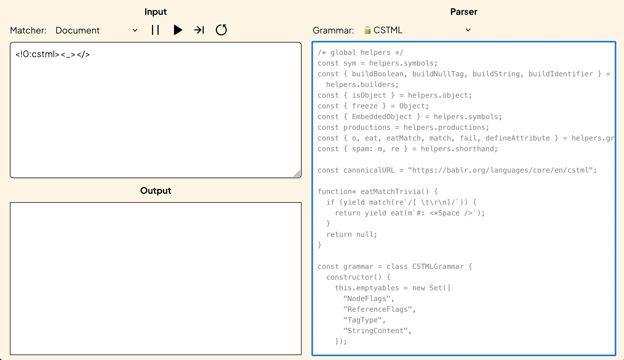The width and height of the screenshot is (624, 360).
Task: Reset parsing with the circular restart icon
Action: point(221,30)
